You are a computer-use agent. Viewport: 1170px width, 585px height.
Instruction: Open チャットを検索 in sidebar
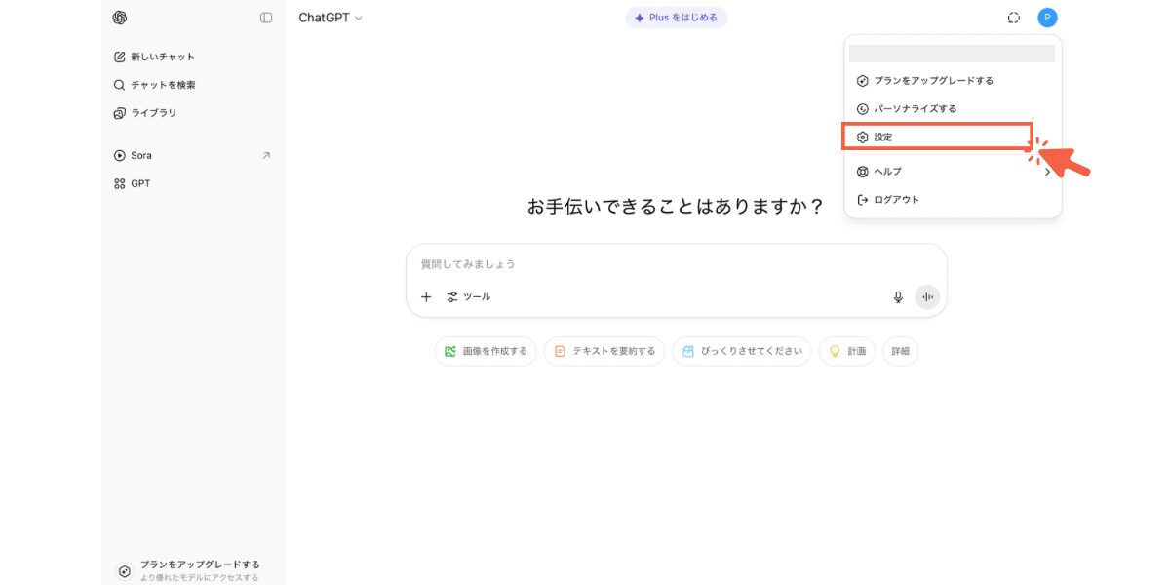193,85
